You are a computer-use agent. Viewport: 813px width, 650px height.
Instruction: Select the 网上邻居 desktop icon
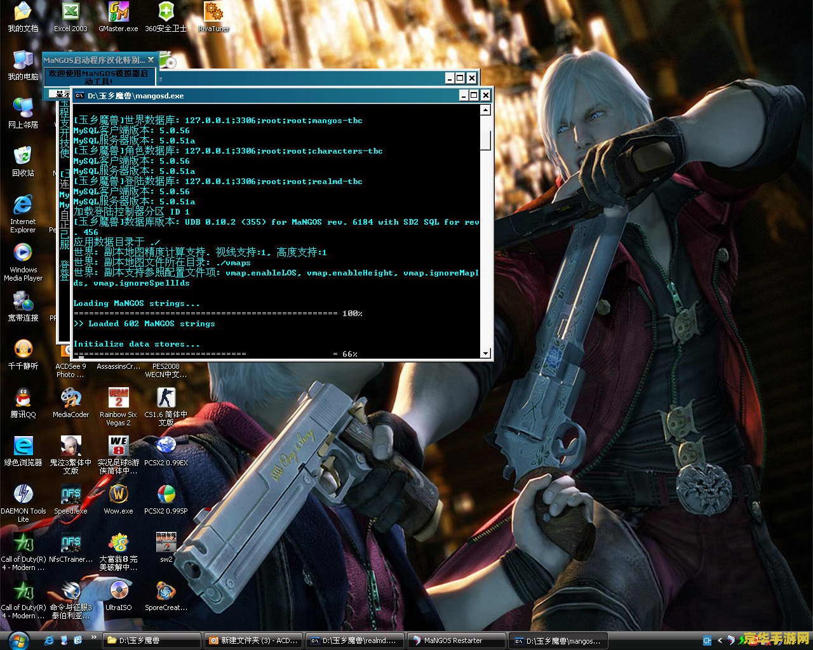coord(23,113)
